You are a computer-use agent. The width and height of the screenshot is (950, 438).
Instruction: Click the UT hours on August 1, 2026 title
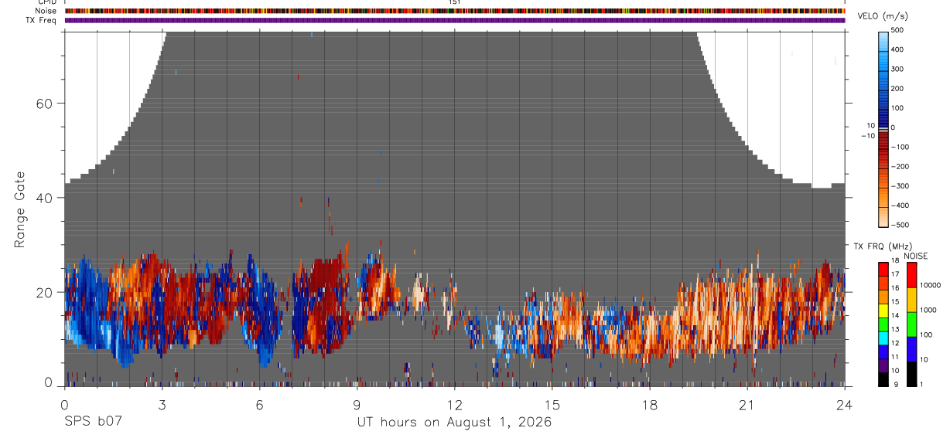click(454, 423)
